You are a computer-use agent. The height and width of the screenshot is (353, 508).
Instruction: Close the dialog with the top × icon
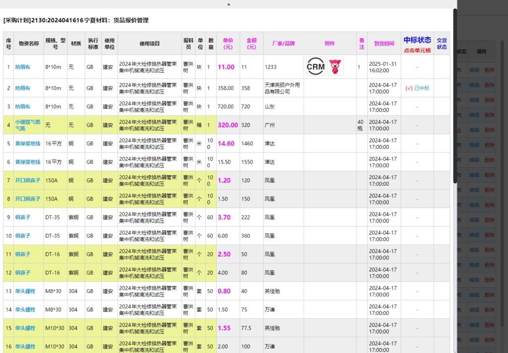(x=229, y=4)
